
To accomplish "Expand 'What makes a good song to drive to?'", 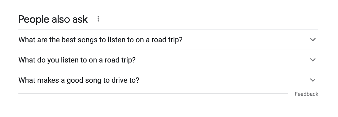I will [168, 80].
